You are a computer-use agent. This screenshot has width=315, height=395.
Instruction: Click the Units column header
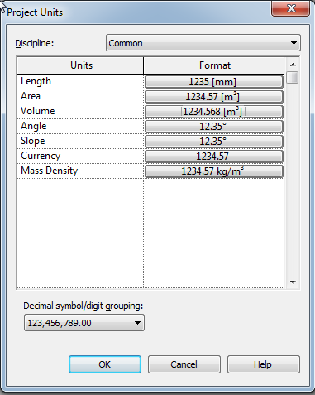click(80, 65)
